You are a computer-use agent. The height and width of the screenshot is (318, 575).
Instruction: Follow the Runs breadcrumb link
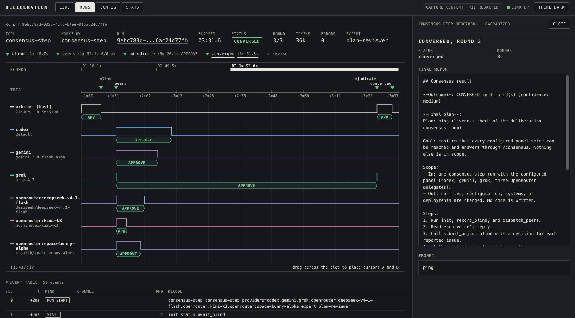coord(10,25)
